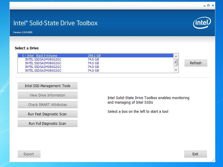This screenshot has width=223, height=167.
Task: Minimize the SSD Toolbox window
Action: click(x=204, y=5)
